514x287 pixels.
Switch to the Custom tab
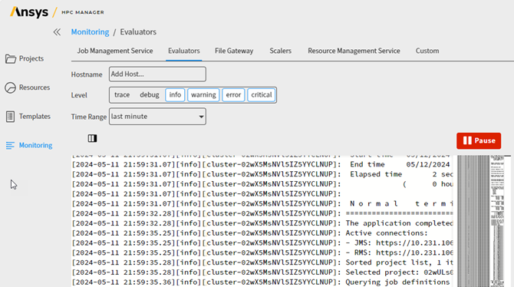point(427,51)
